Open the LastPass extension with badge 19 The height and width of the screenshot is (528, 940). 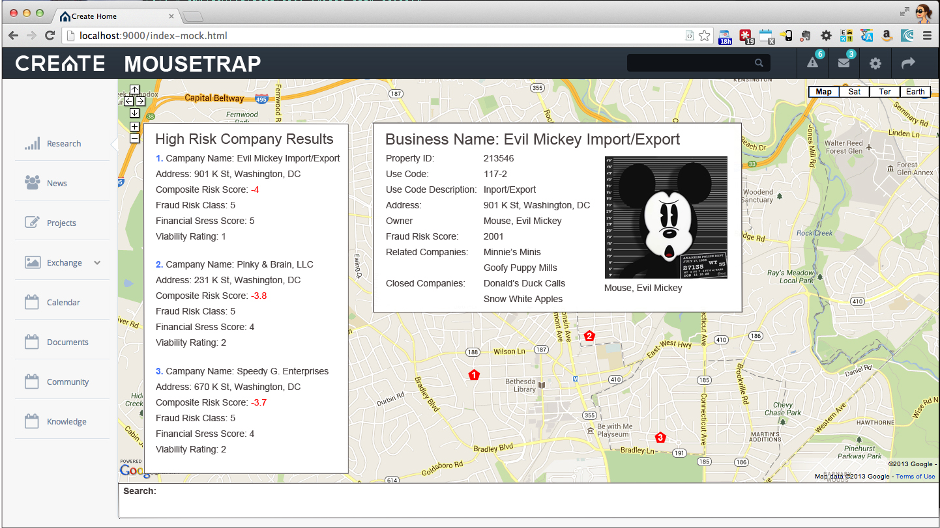click(x=746, y=36)
